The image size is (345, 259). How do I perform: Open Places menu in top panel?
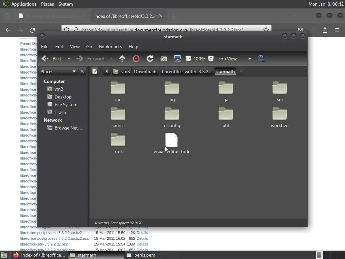(48, 4)
